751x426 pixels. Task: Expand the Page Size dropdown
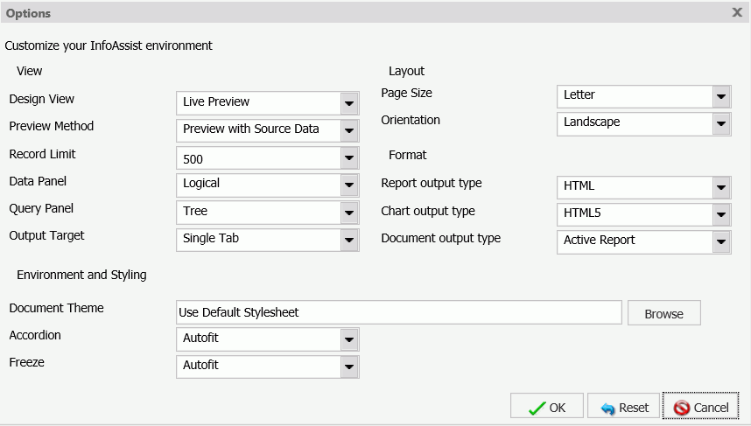tap(643, 97)
